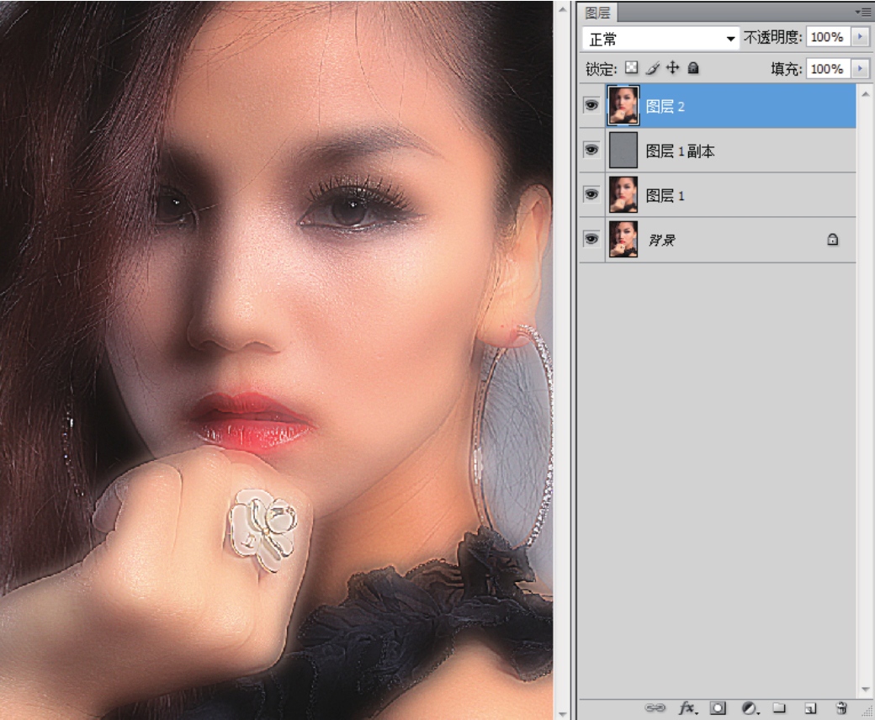Select the 图层 panel tab

coord(598,13)
